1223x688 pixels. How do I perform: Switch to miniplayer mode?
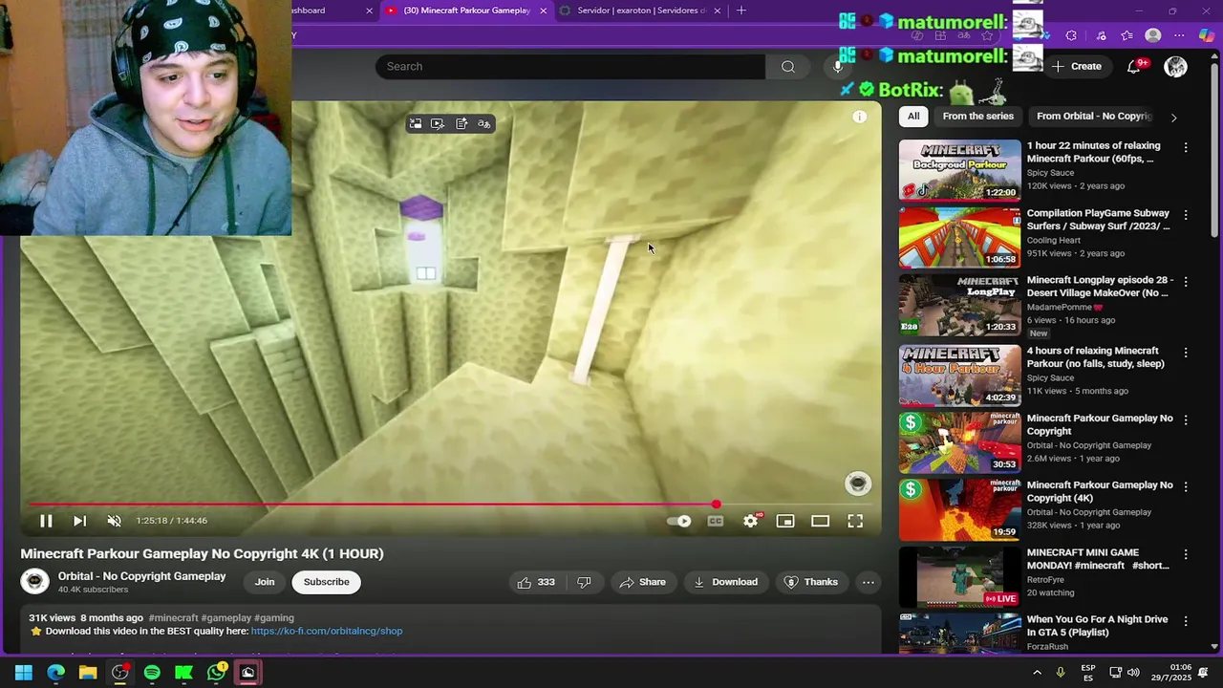pyautogui.click(x=785, y=521)
